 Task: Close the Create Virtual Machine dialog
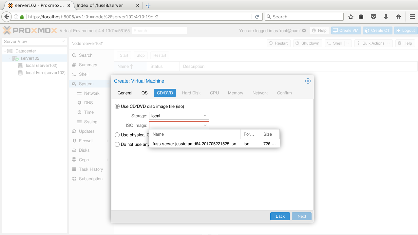tap(308, 81)
